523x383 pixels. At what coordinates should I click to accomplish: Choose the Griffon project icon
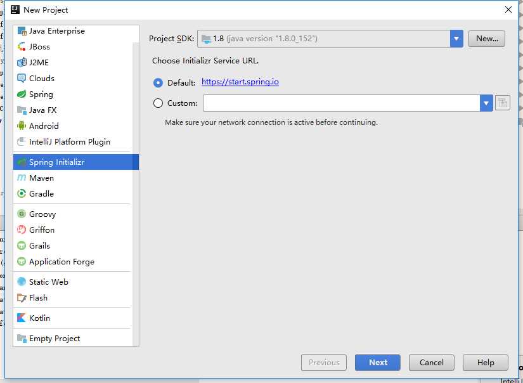[x=22, y=230]
